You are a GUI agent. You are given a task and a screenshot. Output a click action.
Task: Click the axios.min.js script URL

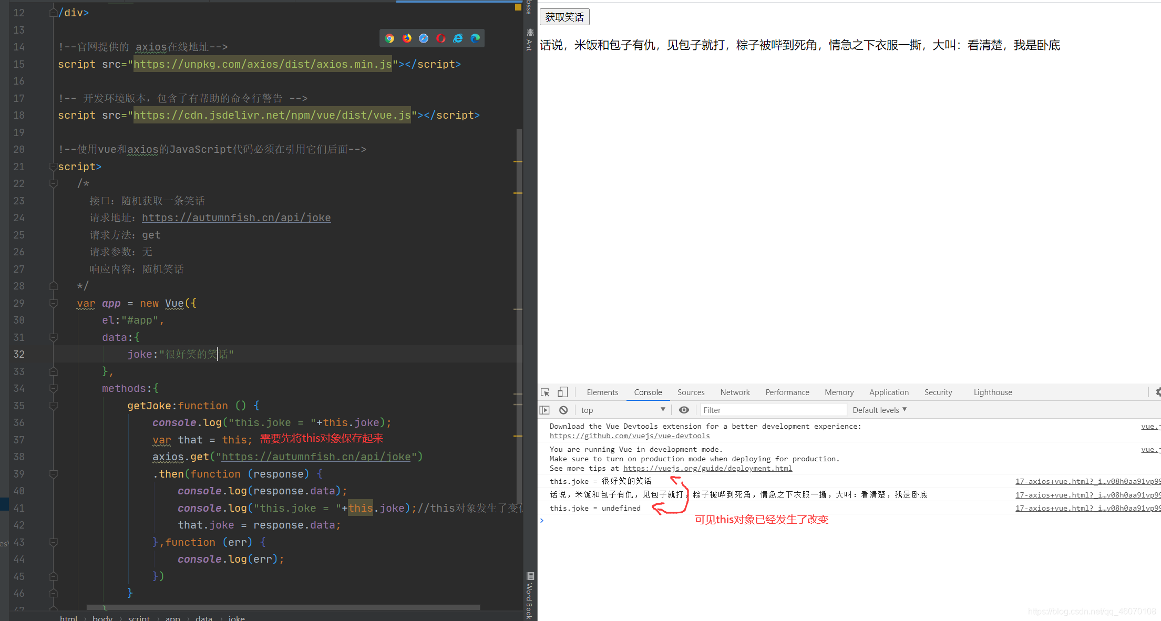pyautogui.click(x=263, y=64)
